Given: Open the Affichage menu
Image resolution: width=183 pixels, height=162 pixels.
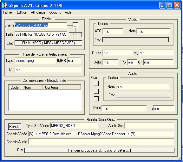Looking at the screenshot, I should 38,12.
